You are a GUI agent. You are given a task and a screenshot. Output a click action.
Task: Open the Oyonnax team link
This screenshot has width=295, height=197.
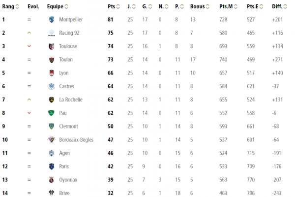[68, 180]
